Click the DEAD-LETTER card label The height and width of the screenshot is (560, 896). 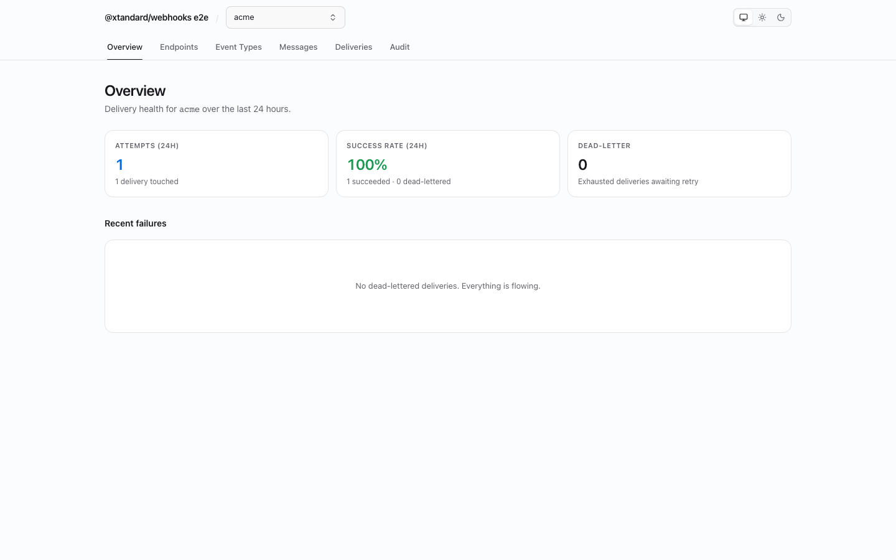tap(604, 146)
